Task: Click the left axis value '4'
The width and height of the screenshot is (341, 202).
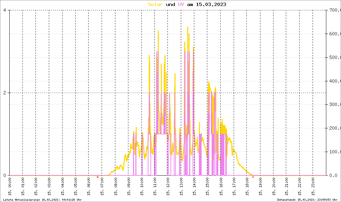Action: click(x=5, y=10)
